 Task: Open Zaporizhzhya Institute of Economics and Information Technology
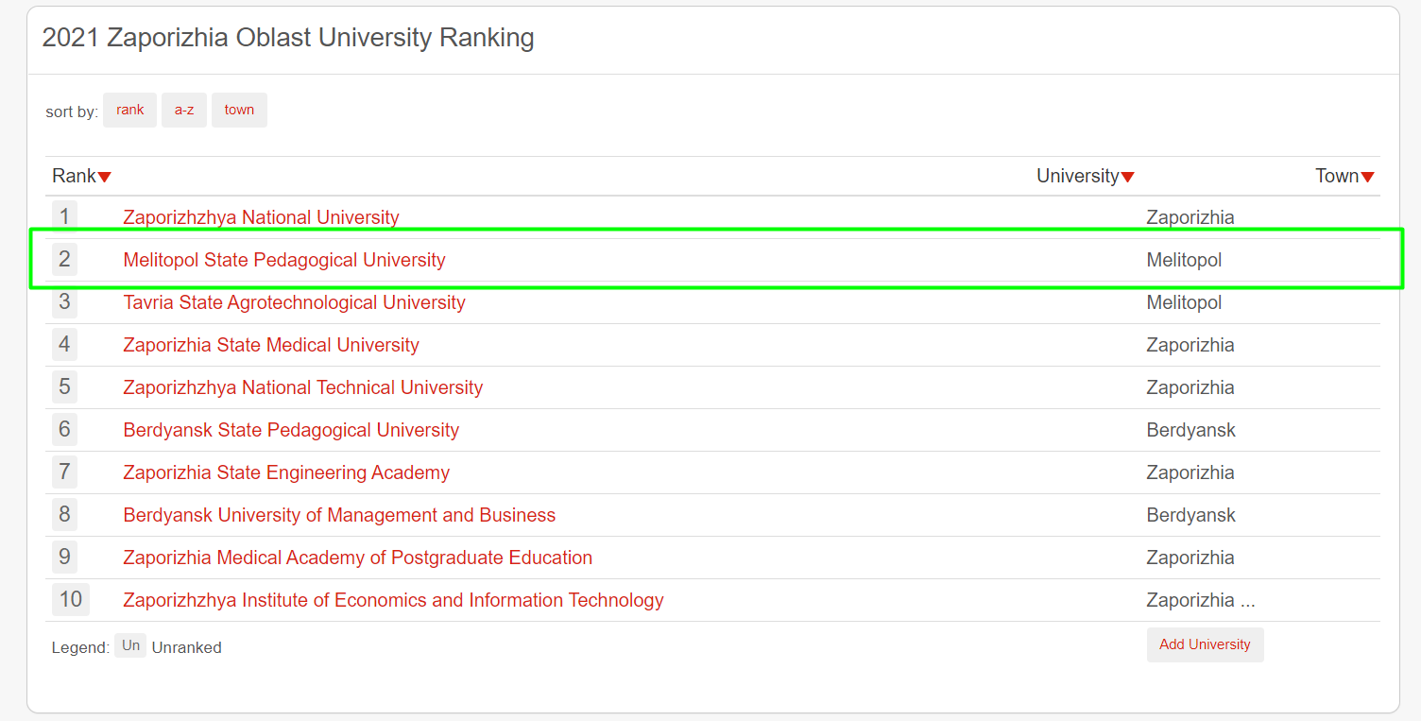393,600
